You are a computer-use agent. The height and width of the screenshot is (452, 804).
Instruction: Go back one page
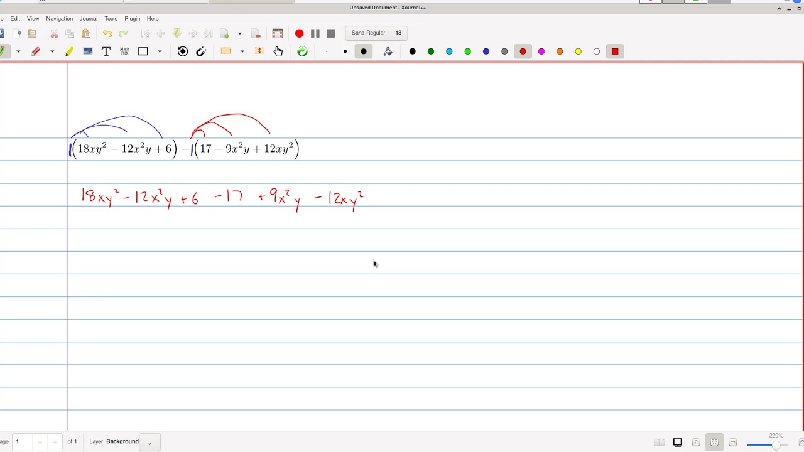161,33
